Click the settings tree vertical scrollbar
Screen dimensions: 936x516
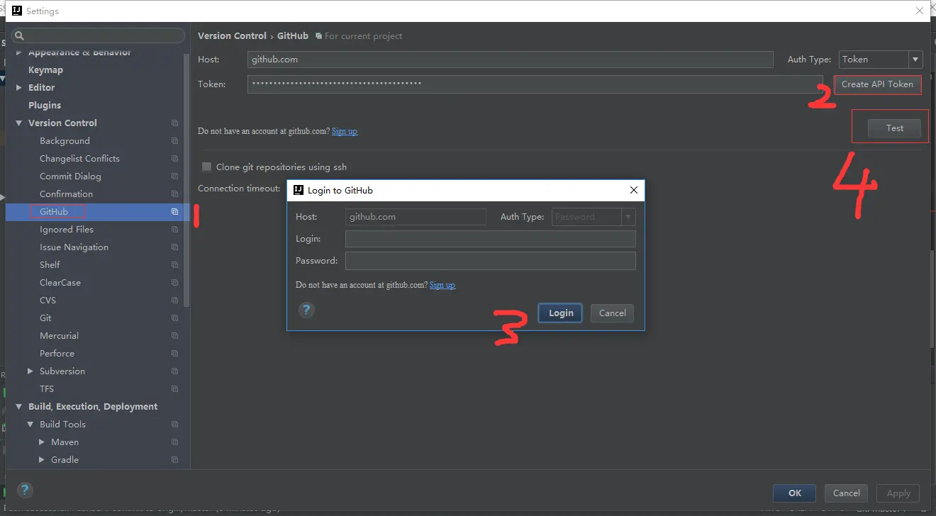[186, 181]
